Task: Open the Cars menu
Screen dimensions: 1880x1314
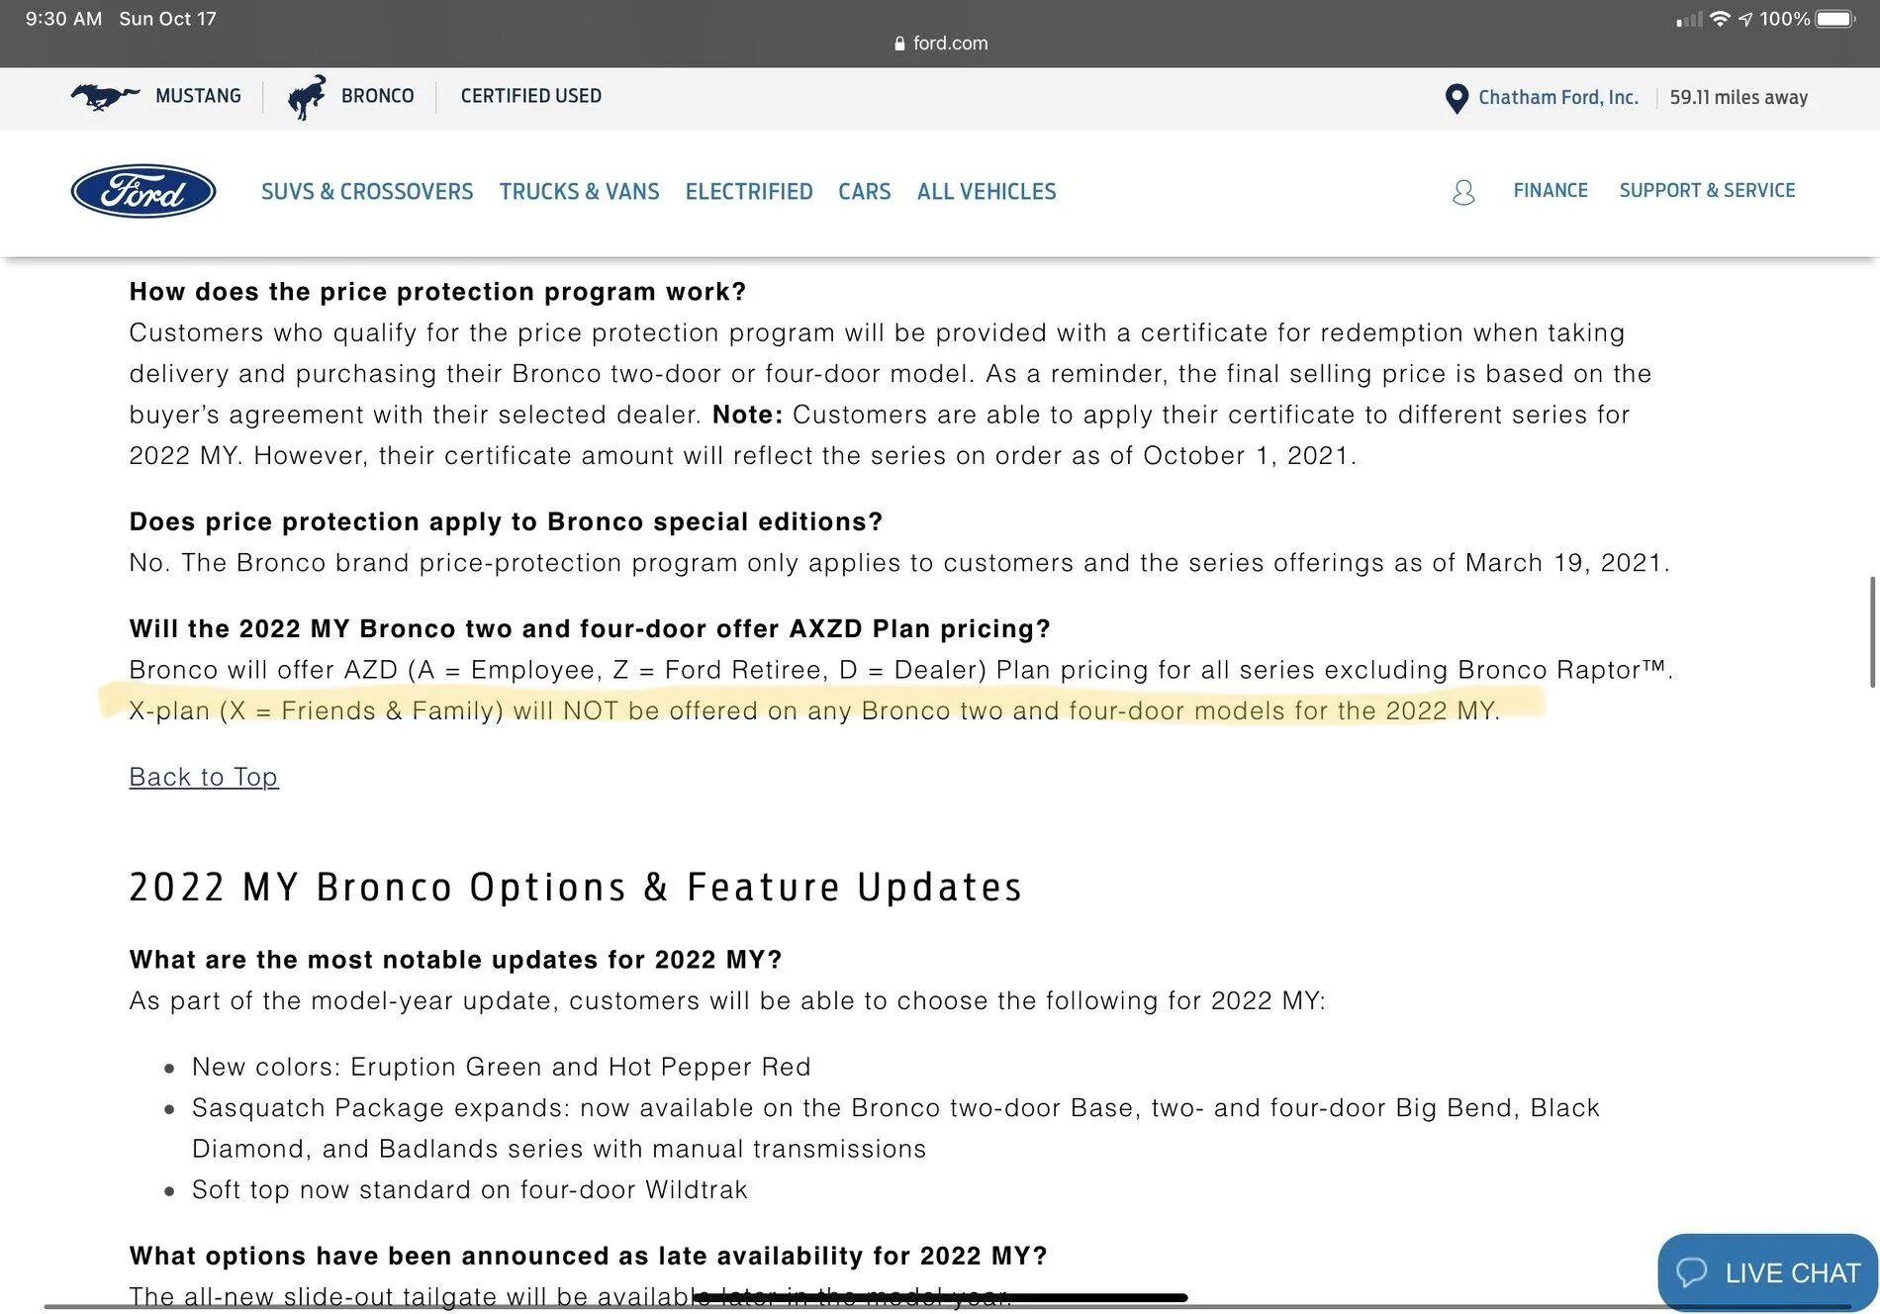Action: pos(865,191)
